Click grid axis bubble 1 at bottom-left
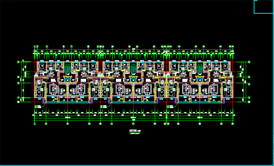274x166 pixels. tap(35, 123)
